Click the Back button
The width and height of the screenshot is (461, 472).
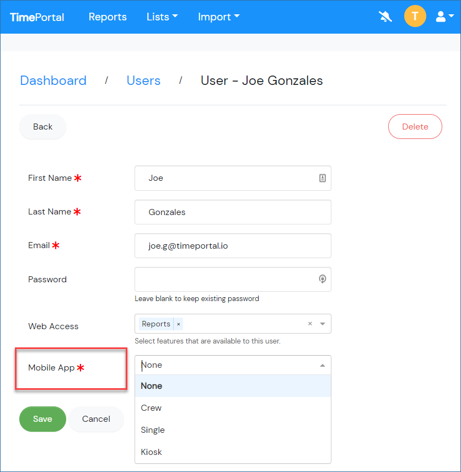pyautogui.click(x=43, y=127)
